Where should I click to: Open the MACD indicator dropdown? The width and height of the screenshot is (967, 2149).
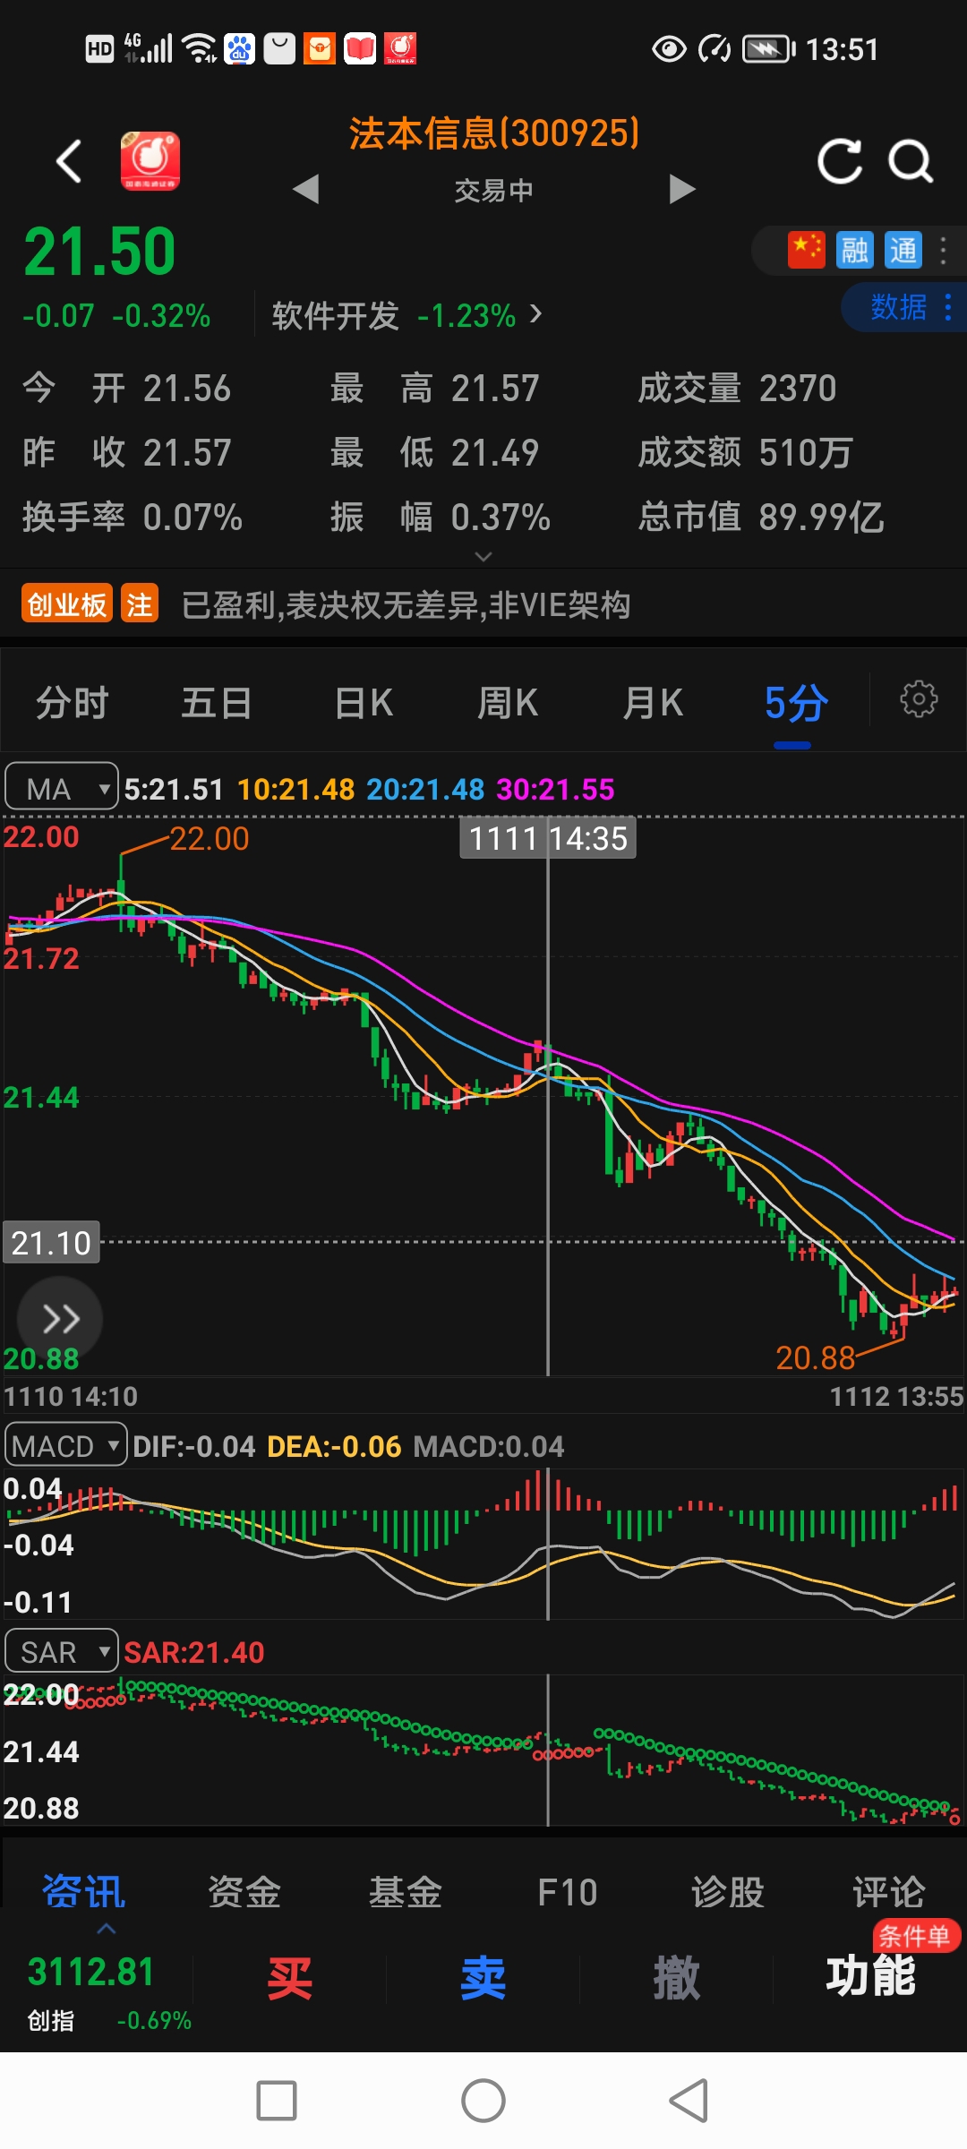point(66,1445)
